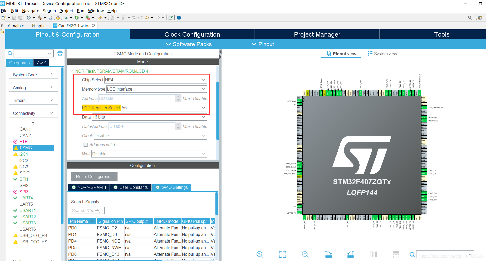Select the A->Z sorting tab

tap(41, 63)
